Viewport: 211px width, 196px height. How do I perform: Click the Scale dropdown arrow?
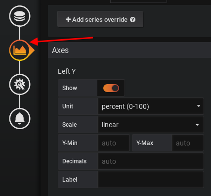197,125
